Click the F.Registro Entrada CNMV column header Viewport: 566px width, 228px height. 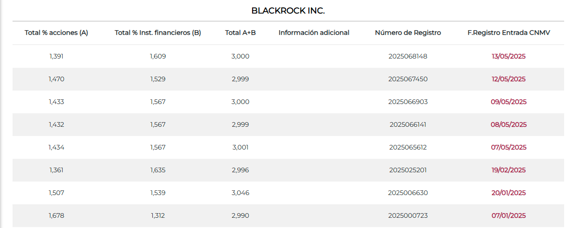point(509,33)
